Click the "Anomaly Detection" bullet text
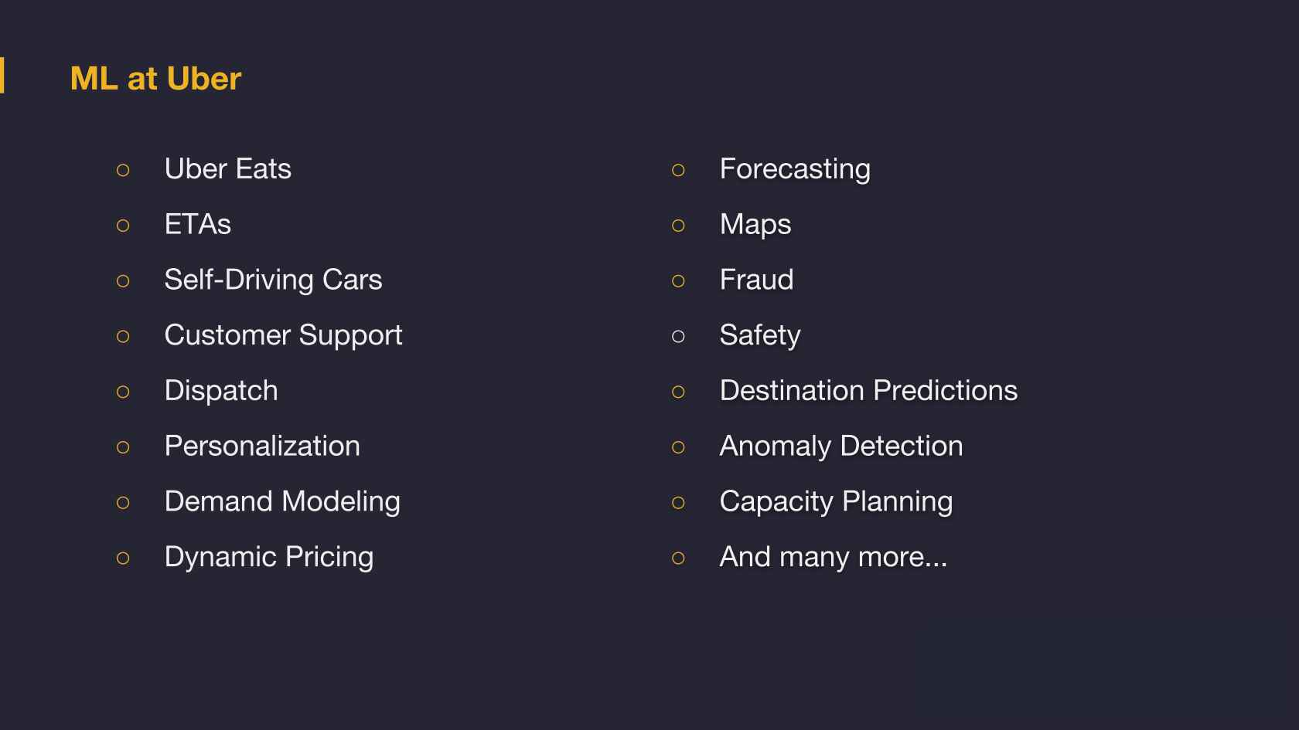1299x730 pixels. pyautogui.click(x=841, y=446)
